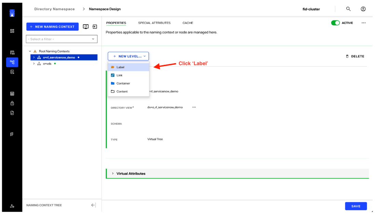Click the search magnifier icon in header

click(348, 9)
